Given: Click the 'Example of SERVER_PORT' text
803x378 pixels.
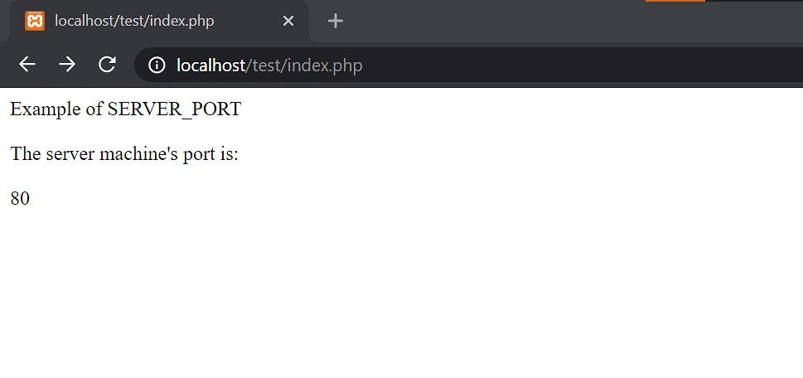Looking at the screenshot, I should (125, 109).
